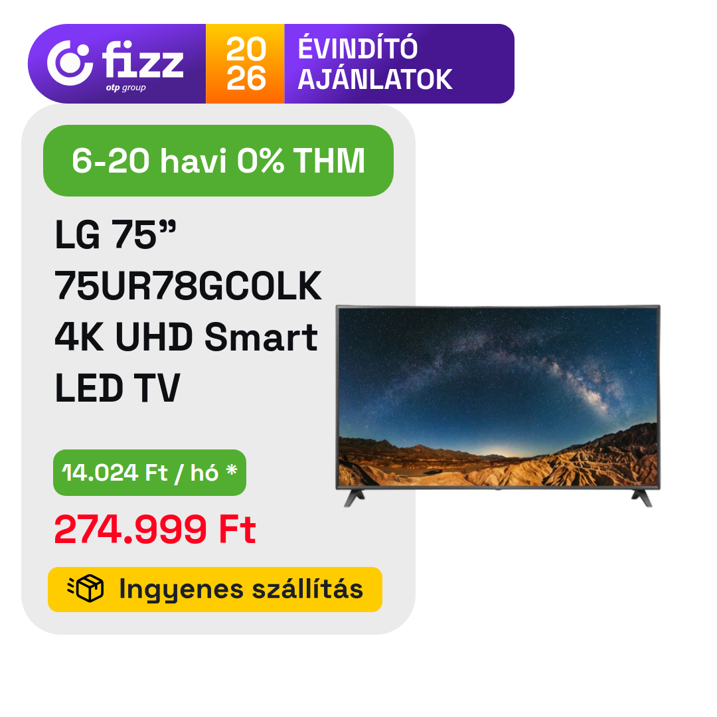Open the LG TV product image
The height and width of the screenshot is (717, 717).
click(498, 406)
